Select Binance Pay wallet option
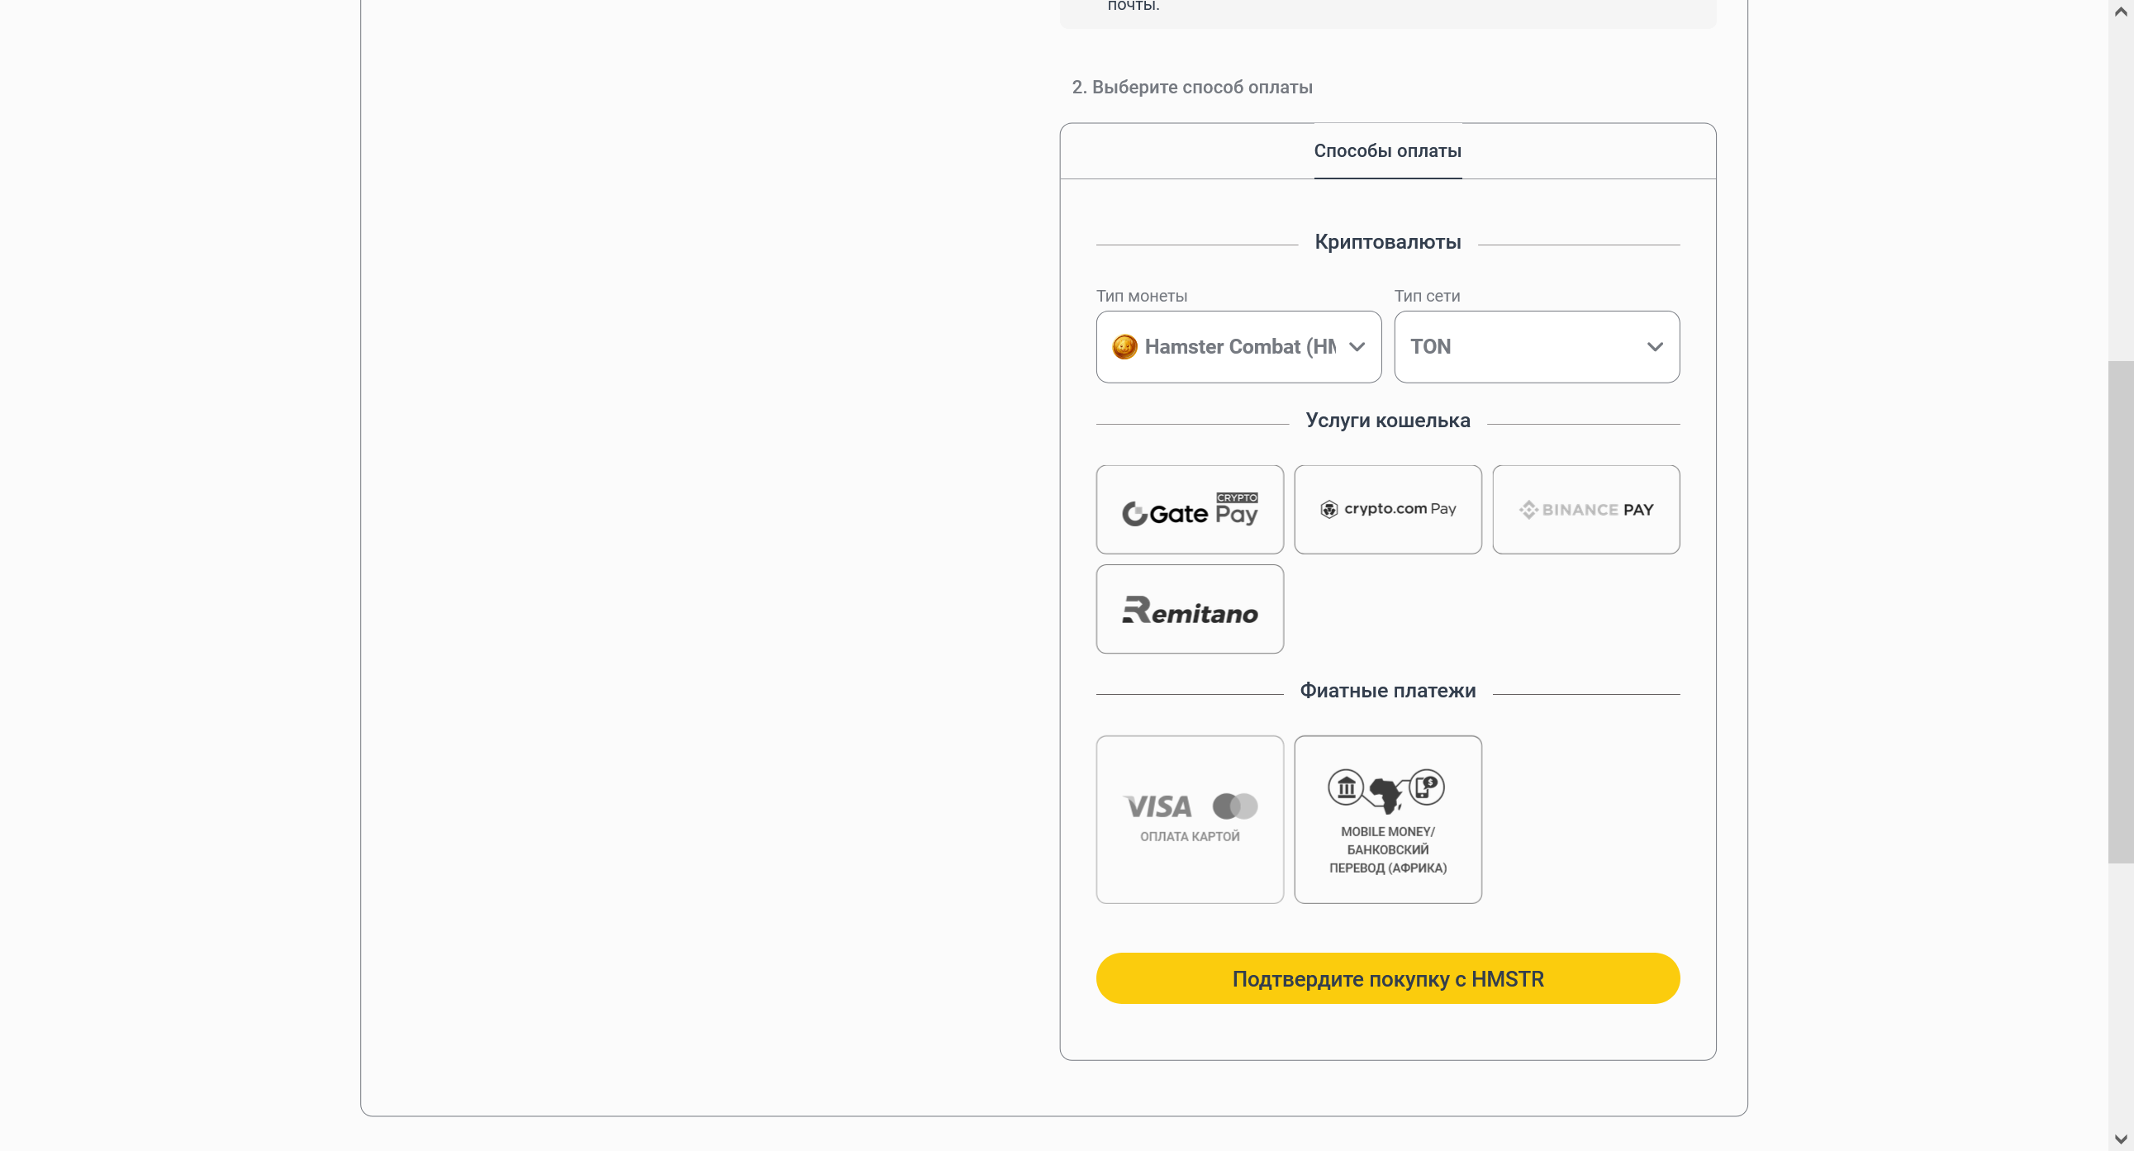This screenshot has height=1151, width=2134. coord(1585,510)
